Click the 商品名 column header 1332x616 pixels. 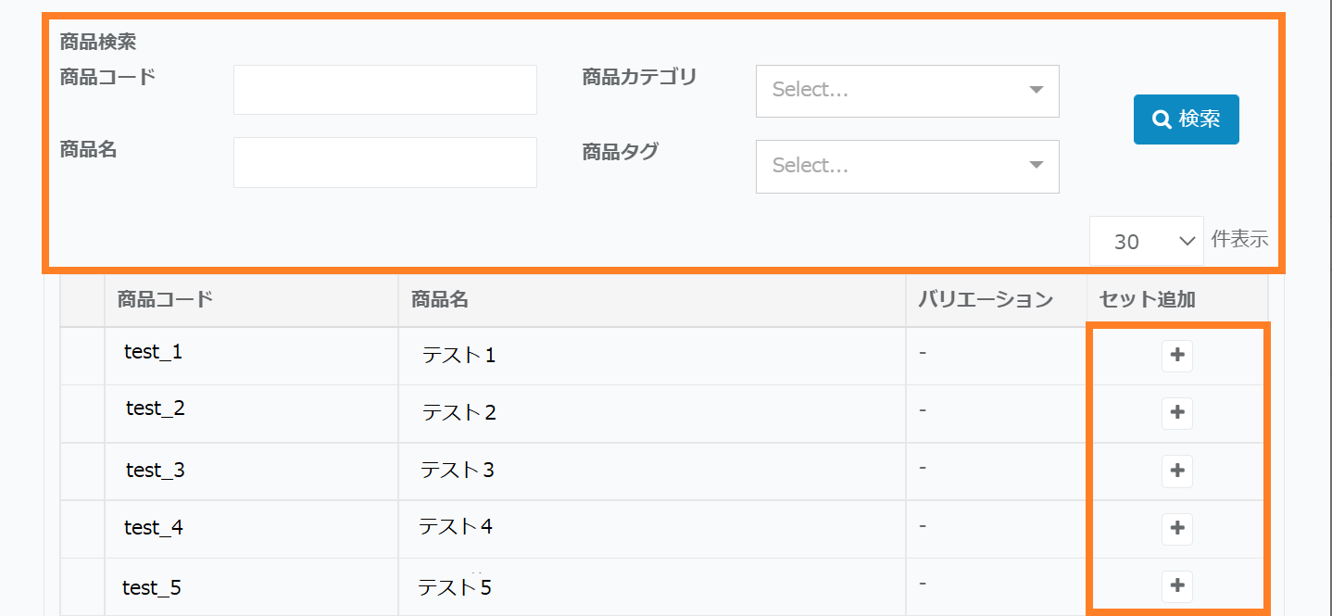[440, 299]
